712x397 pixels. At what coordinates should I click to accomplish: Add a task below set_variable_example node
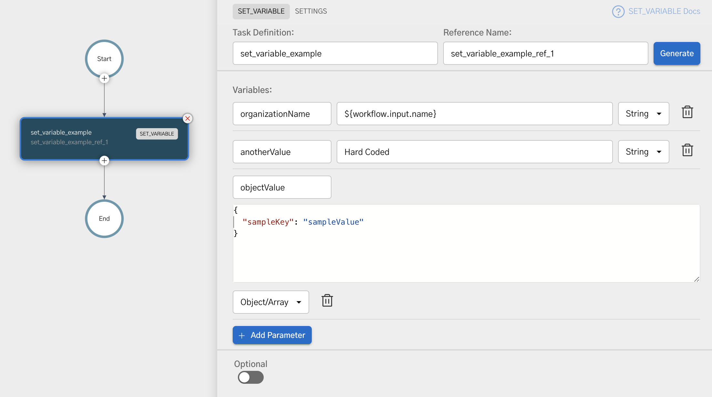(104, 160)
